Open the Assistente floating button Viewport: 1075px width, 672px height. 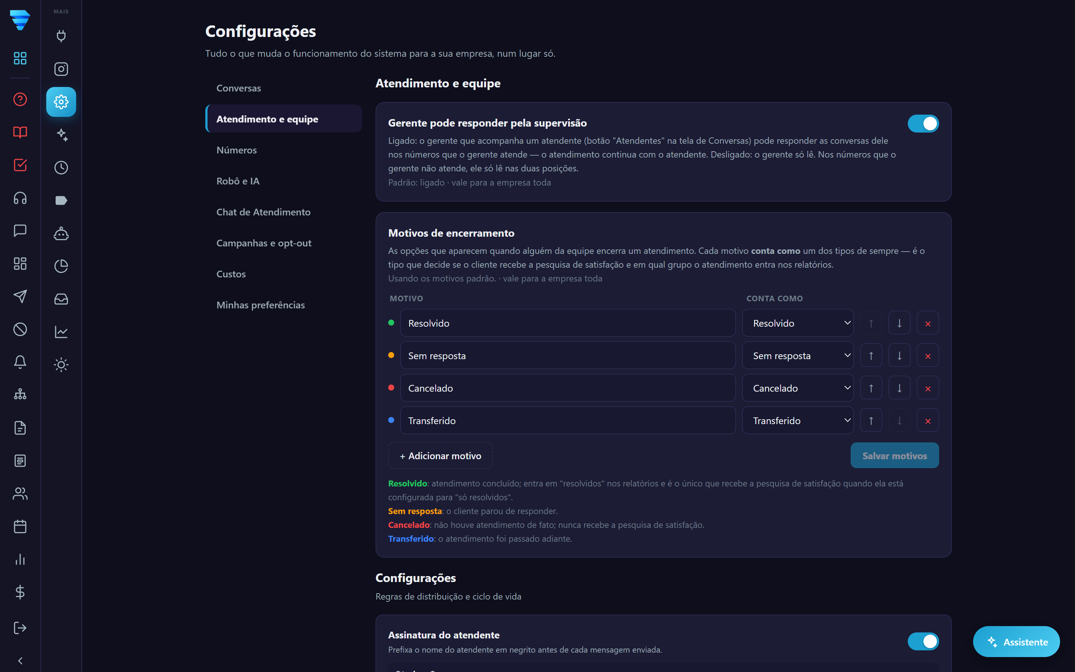coord(1016,641)
